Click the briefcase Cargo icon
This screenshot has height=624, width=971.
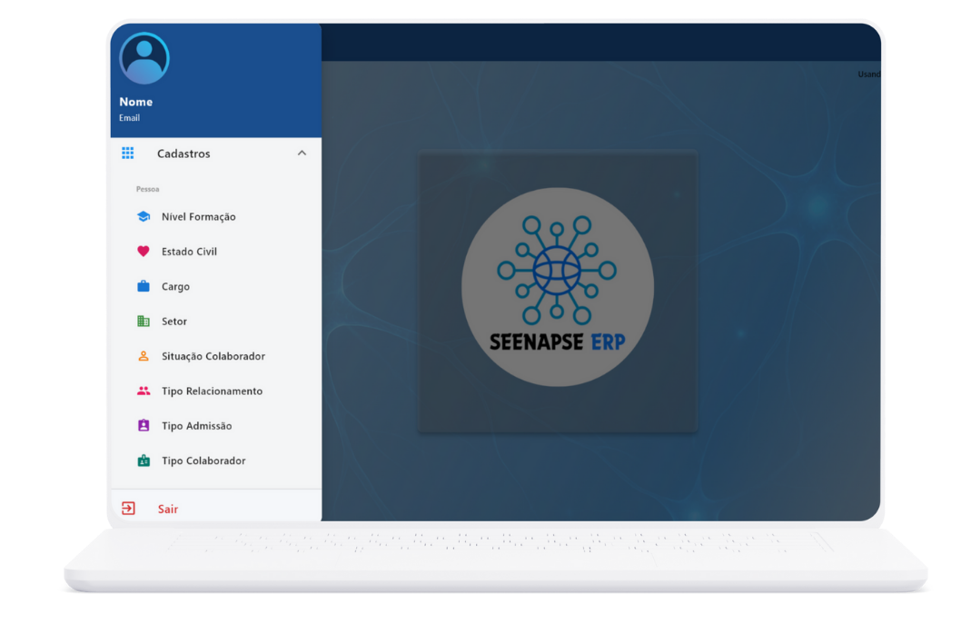click(144, 287)
